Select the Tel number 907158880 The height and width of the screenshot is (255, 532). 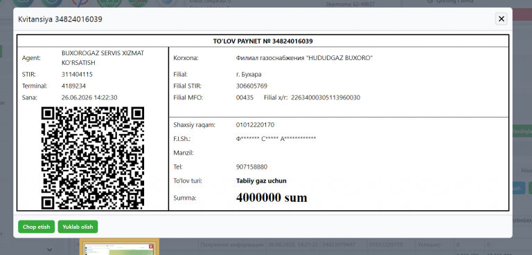(x=251, y=167)
